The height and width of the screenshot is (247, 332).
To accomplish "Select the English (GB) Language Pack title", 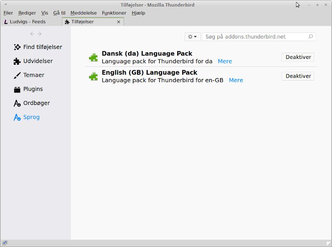I will (x=149, y=73).
